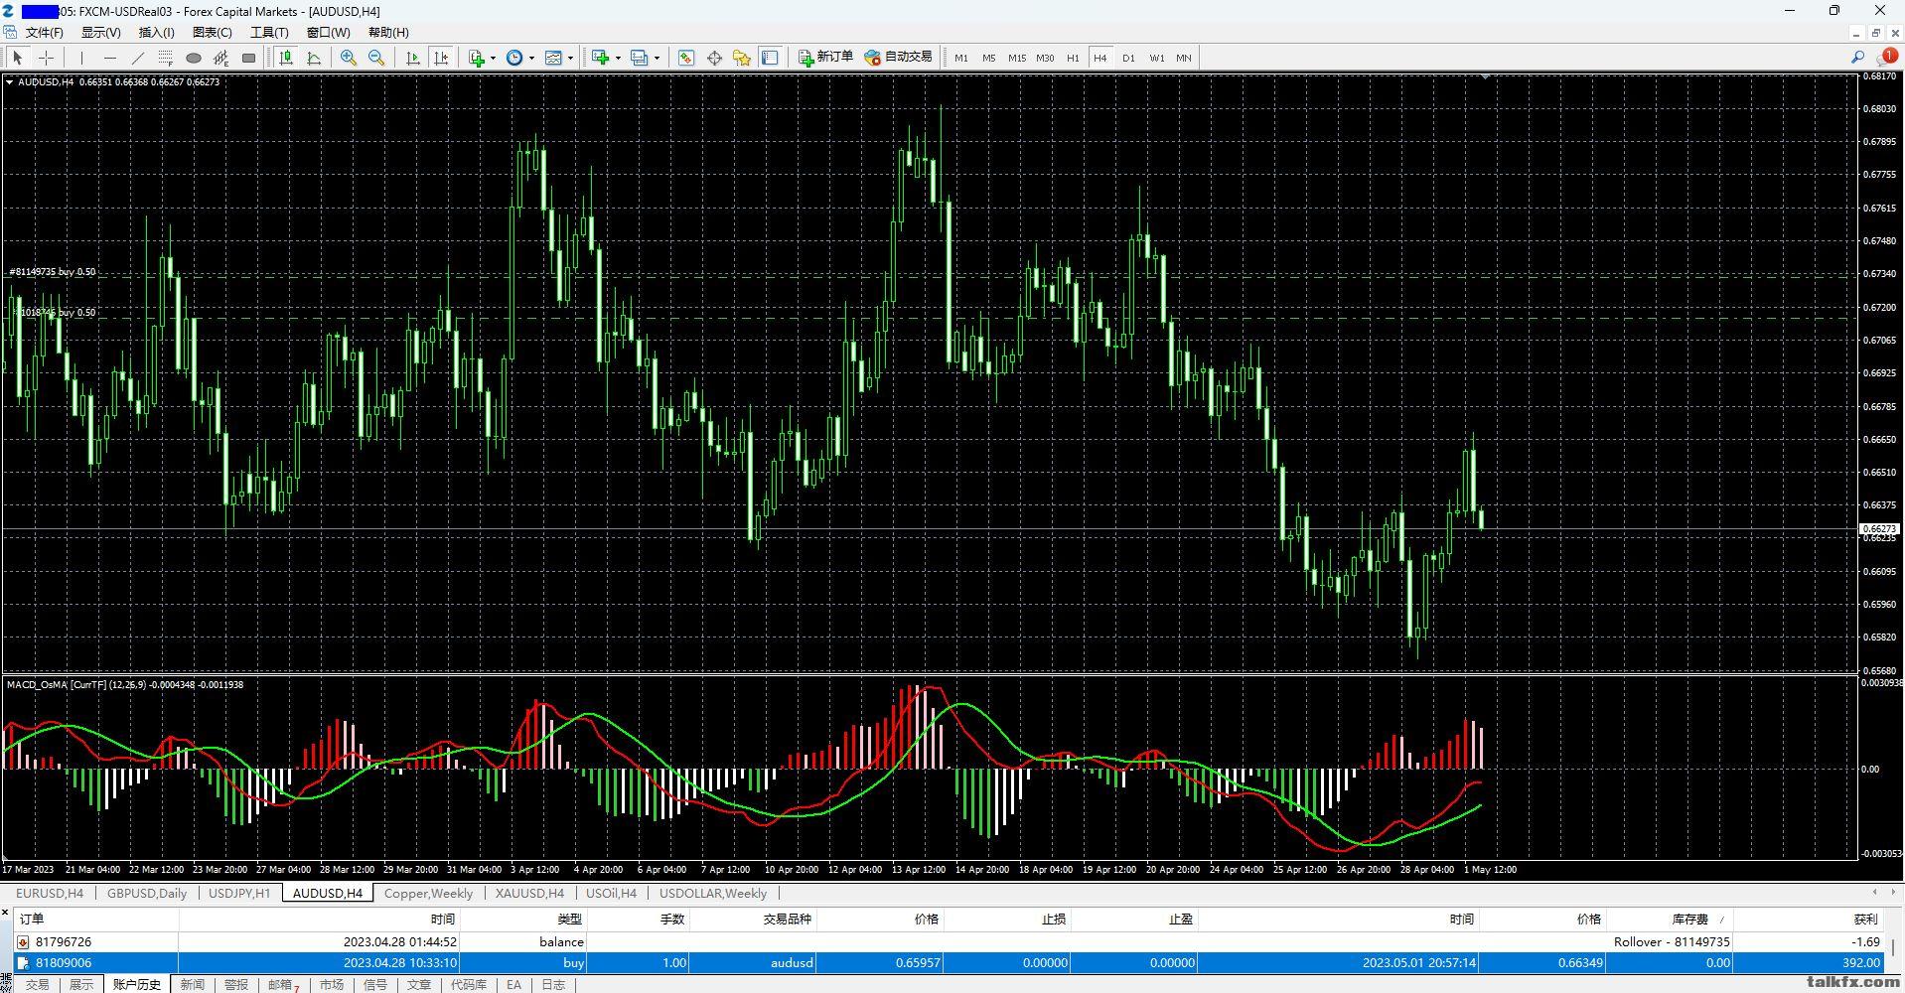Select the rectangle drawing tool
The width and height of the screenshot is (1905, 993).
click(249, 58)
